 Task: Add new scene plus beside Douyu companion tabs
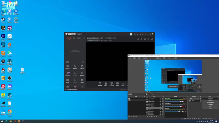pos(84,38)
